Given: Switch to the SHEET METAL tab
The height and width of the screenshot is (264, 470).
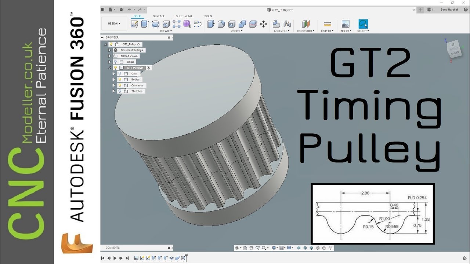Looking at the screenshot, I should [184, 16].
